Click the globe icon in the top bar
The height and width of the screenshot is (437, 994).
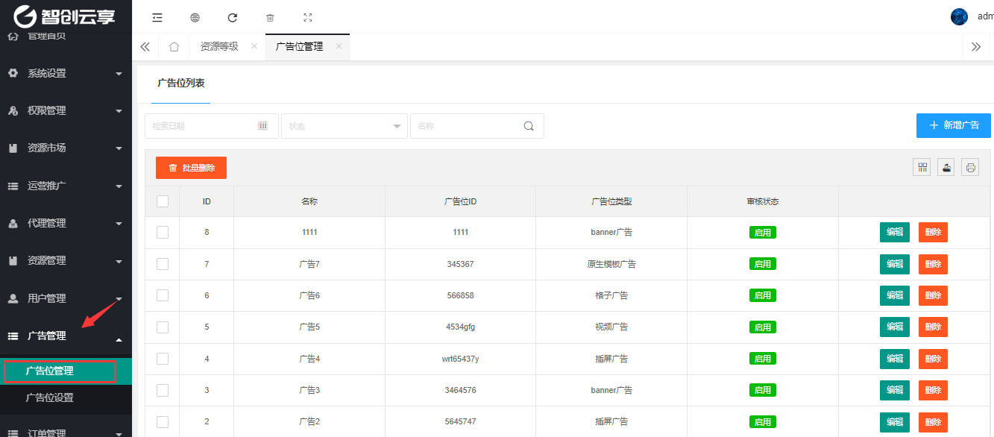coord(195,17)
